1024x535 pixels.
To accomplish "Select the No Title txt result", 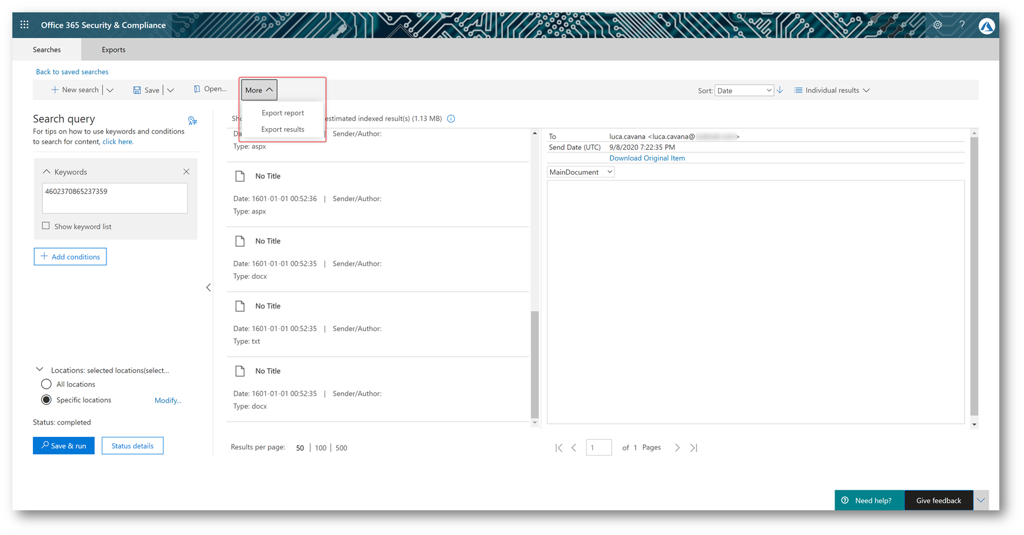I will pyautogui.click(x=378, y=324).
